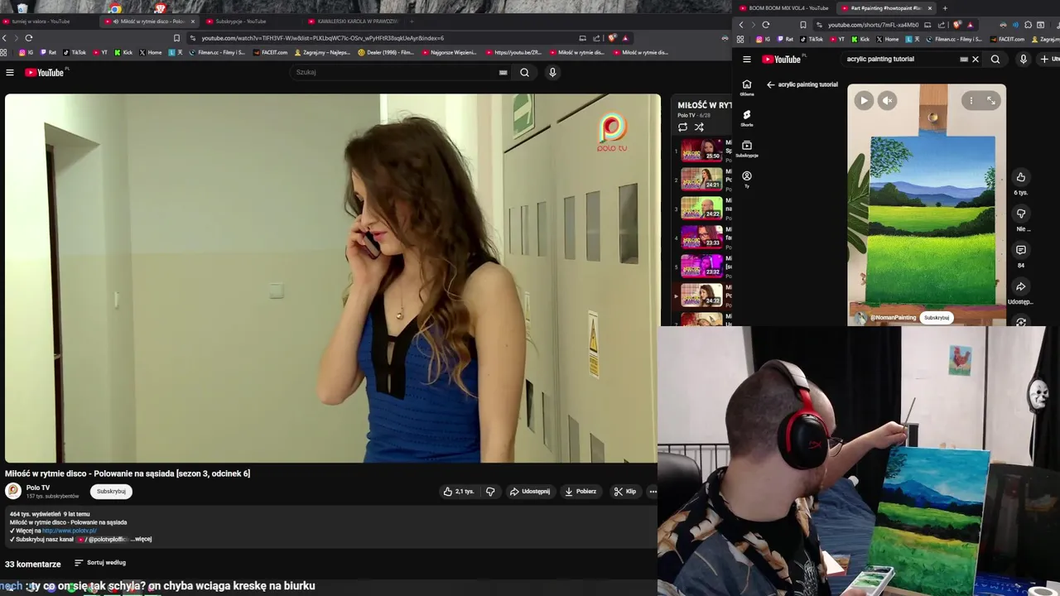Viewport: 1060px width, 596px height.
Task: Click the main video player area
Action: [333, 278]
